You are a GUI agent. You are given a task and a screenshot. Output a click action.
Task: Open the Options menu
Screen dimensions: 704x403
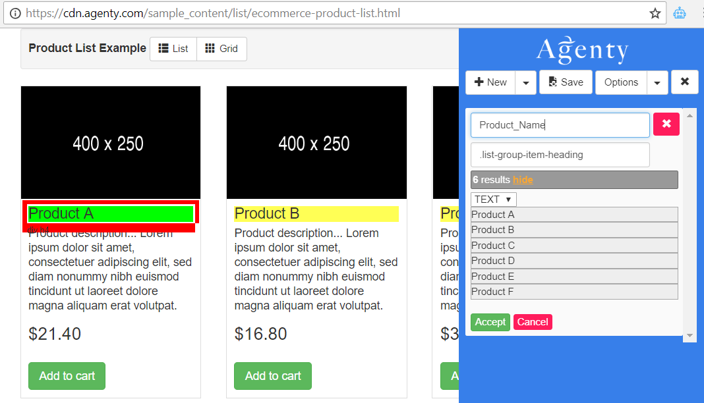tap(621, 82)
